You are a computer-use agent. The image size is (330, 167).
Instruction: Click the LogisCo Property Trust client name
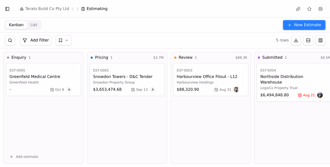[x=279, y=88]
